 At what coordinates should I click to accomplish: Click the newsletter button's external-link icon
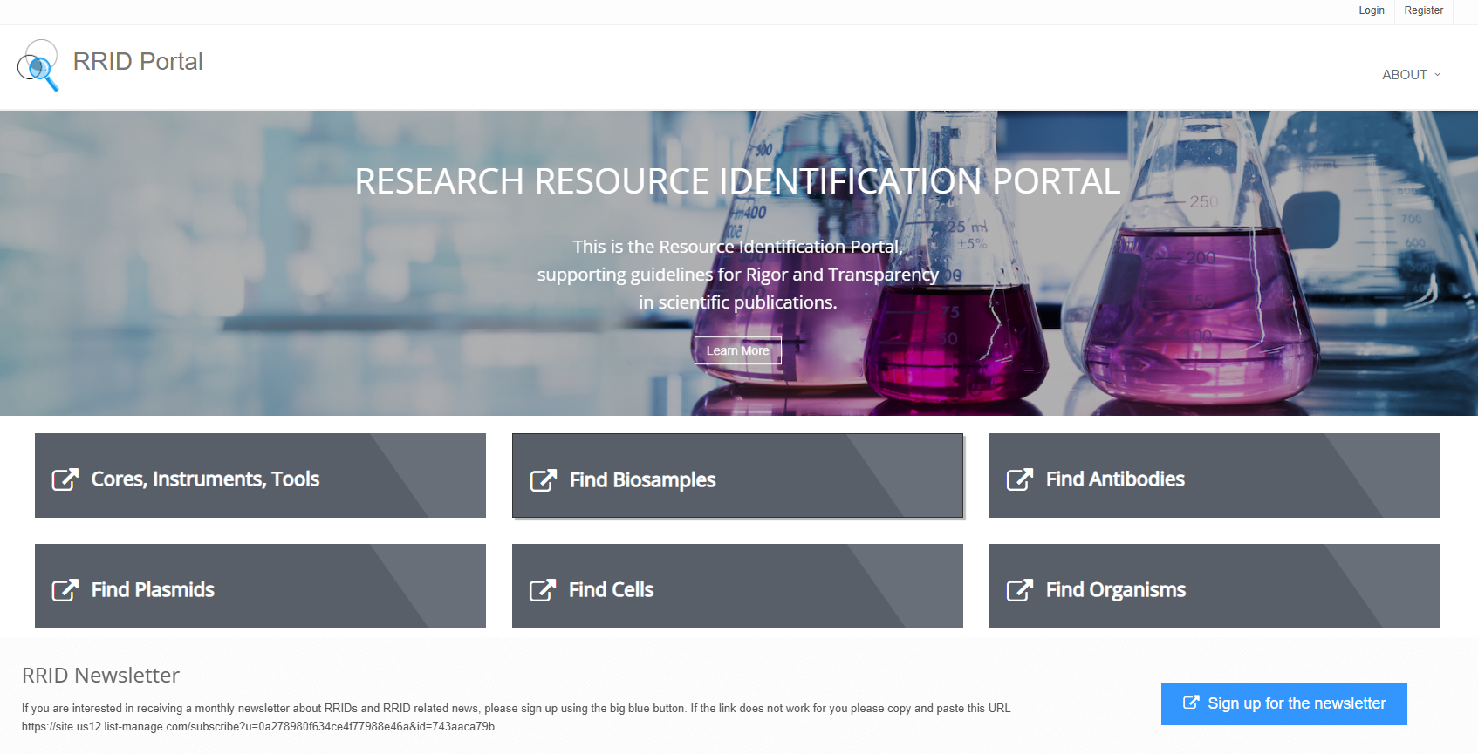tap(1191, 703)
